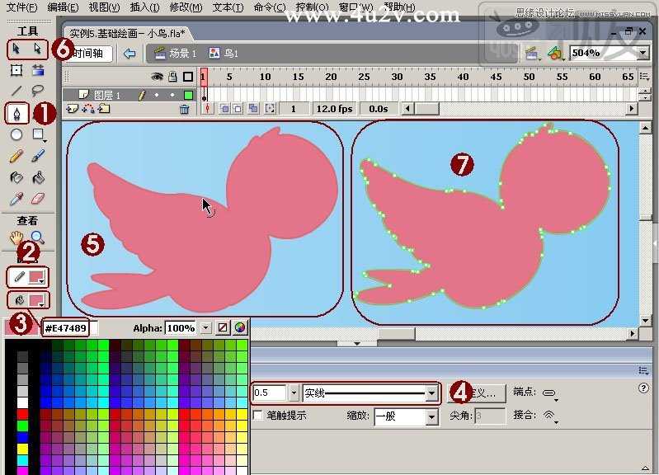The image size is (659, 475).
Task: Open the stroke height 0.5 slider dropdown
Action: tap(294, 393)
